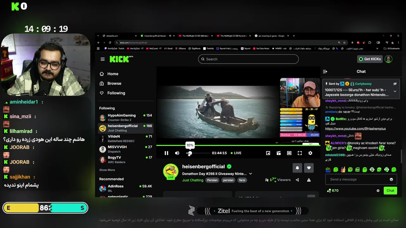This screenshot has height=228, width=406.
Task: Open player settings gear
Action: coord(310,153)
